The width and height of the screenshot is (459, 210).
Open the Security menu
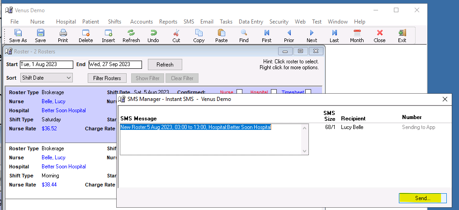point(279,22)
